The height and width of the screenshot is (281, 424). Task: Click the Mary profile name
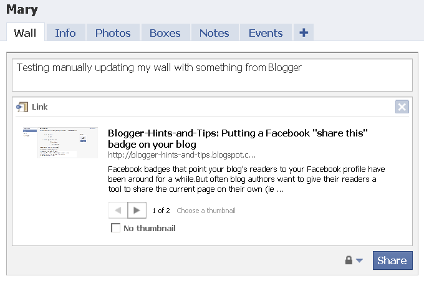pos(22,10)
